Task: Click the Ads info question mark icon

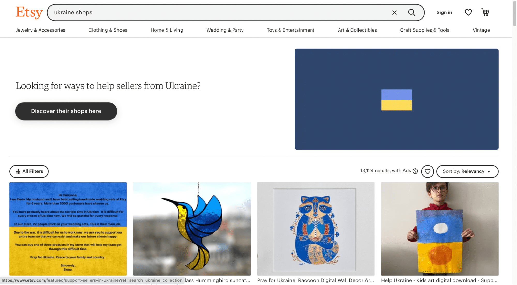Action: [415, 171]
